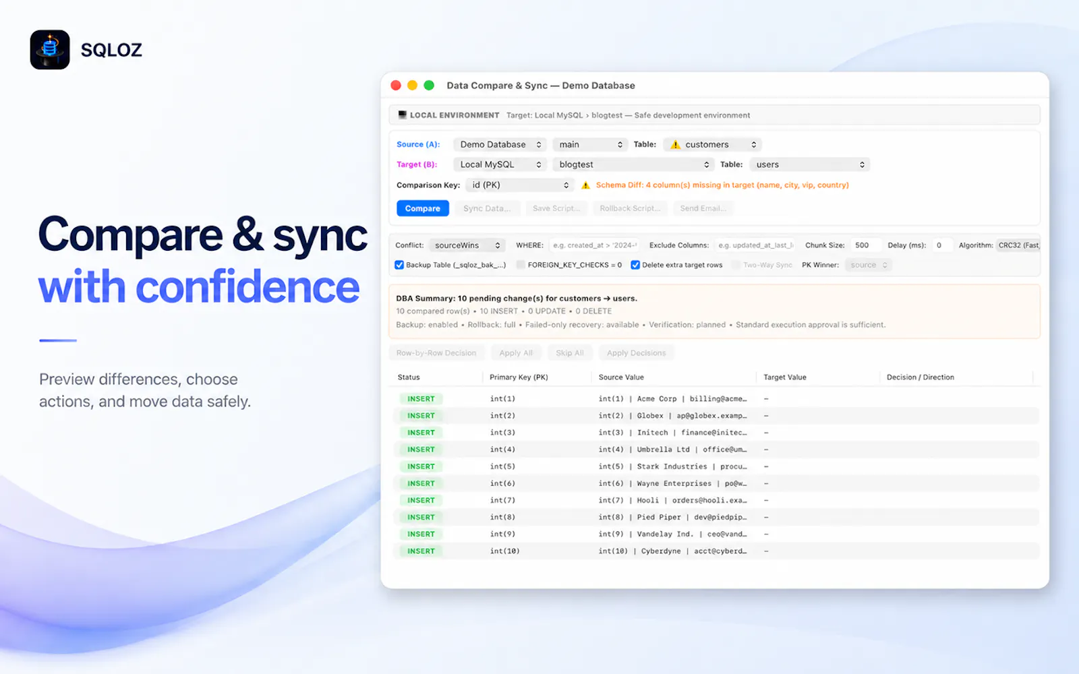Click the Send Email... button
The width and height of the screenshot is (1079, 674).
(703, 208)
